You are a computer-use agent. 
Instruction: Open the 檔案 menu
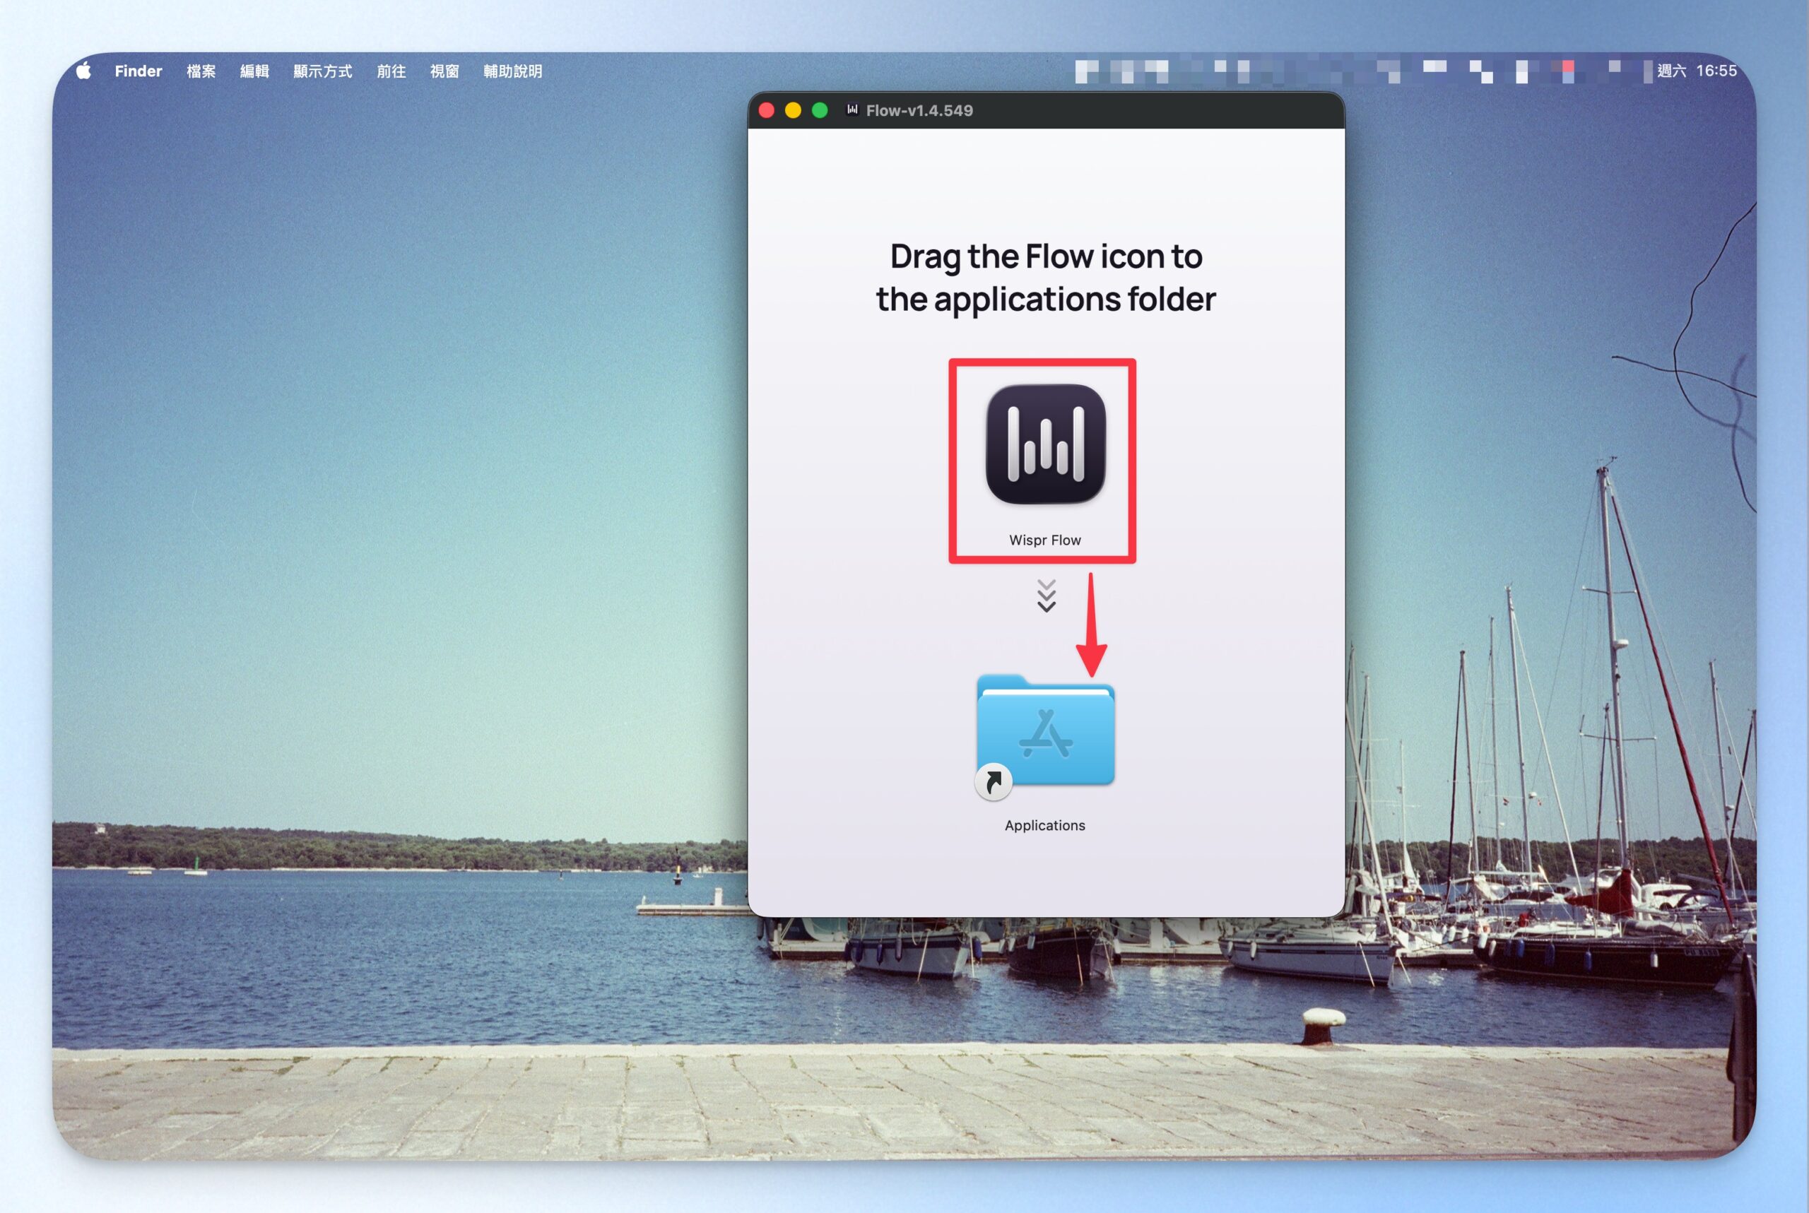coord(201,71)
